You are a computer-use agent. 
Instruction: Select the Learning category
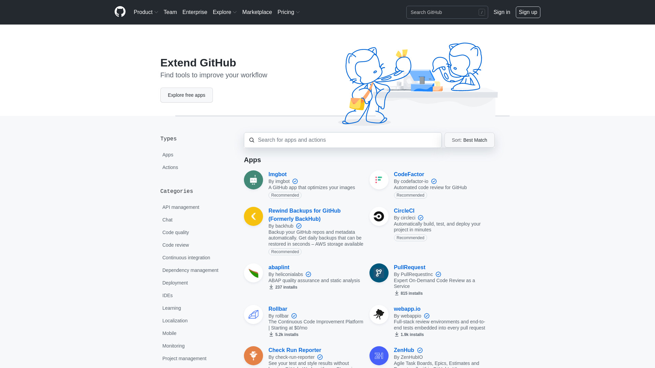[x=172, y=308]
